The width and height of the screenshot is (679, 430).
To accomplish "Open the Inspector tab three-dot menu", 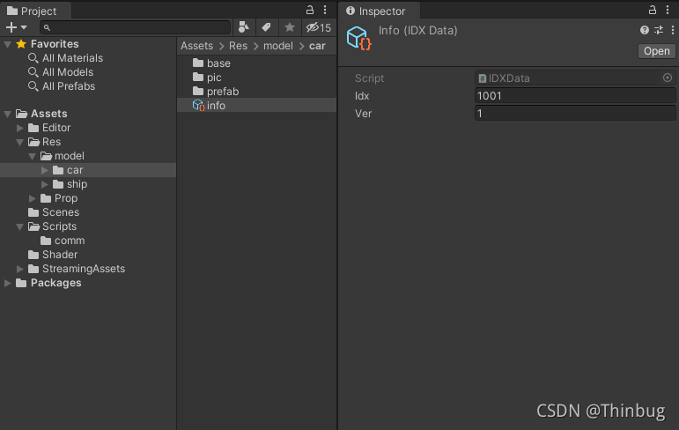I will pyautogui.click(x=668, y=10).
